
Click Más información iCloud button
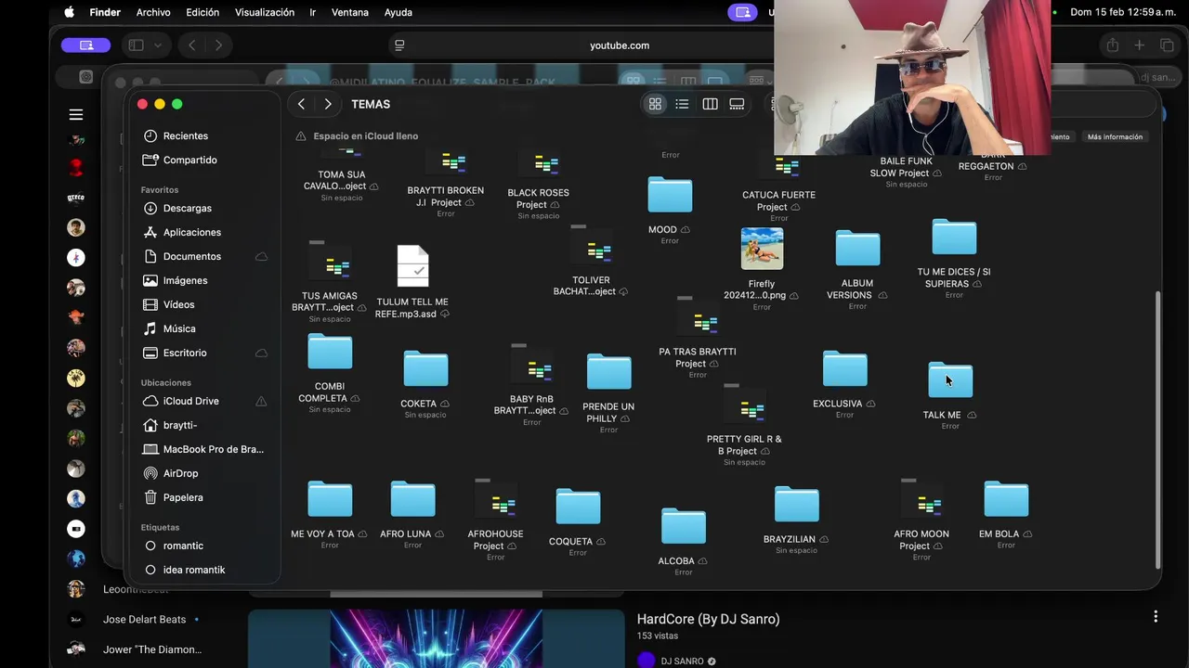1115,136
